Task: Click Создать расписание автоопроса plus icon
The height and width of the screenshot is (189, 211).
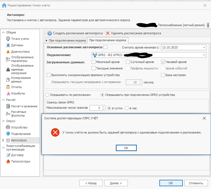Action: tap(50, 33)
